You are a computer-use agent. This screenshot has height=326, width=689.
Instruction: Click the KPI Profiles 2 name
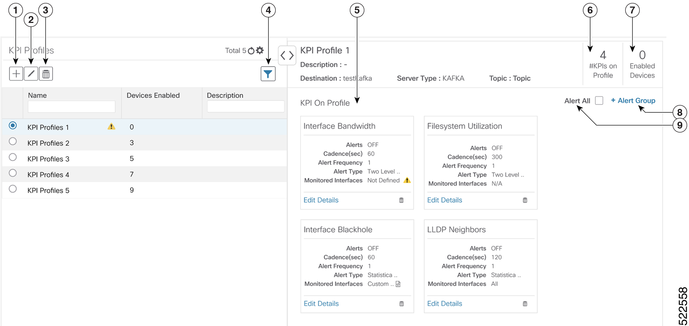(48, 143)
